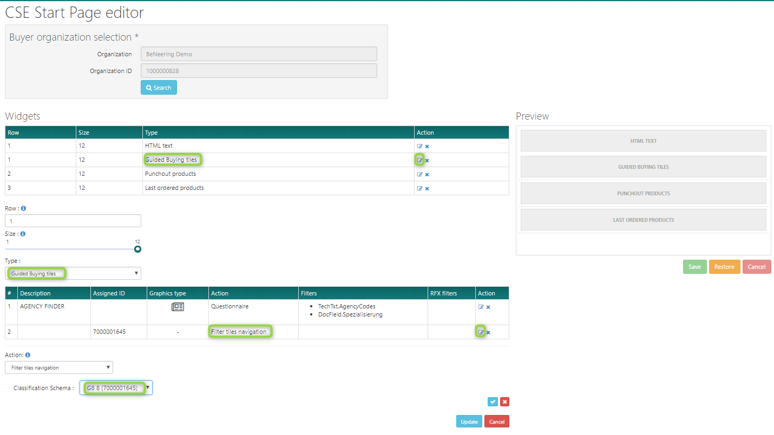Confirm tile with blue checkmark button
774x435 pixels.
[493, 401]
